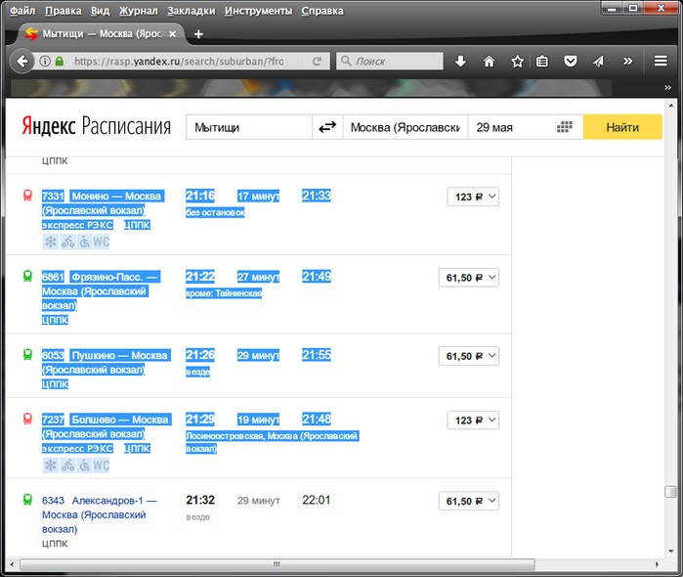Screen dimensions: 683x577
Task: Click the vertical scrollbar thumb
Action: point(670,492)
